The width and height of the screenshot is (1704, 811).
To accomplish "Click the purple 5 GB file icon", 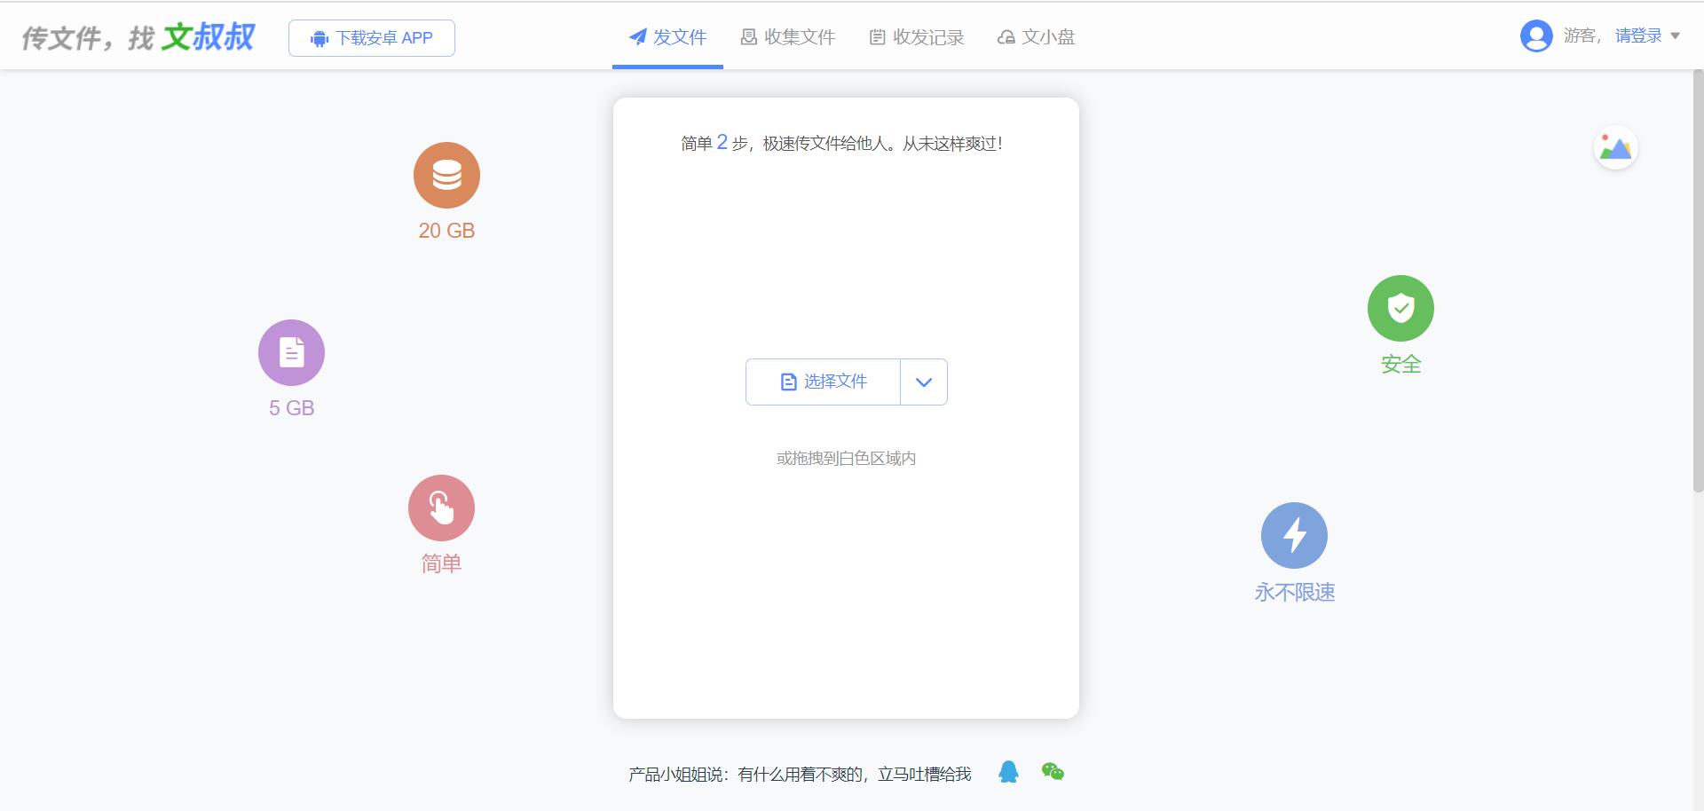I will coord(290,351).
